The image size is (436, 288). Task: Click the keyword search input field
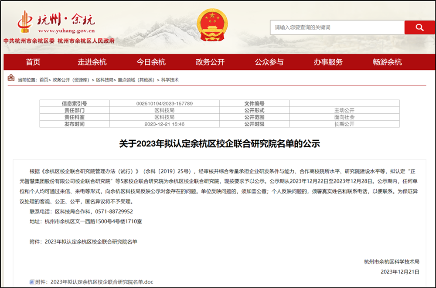(337, 27)
